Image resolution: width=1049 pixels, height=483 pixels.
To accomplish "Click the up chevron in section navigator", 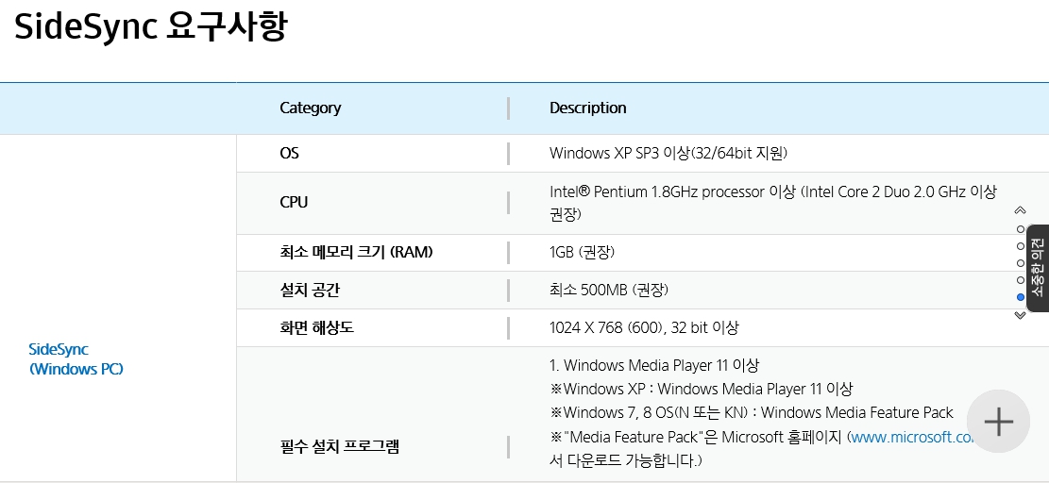I will pos(1021,210).
